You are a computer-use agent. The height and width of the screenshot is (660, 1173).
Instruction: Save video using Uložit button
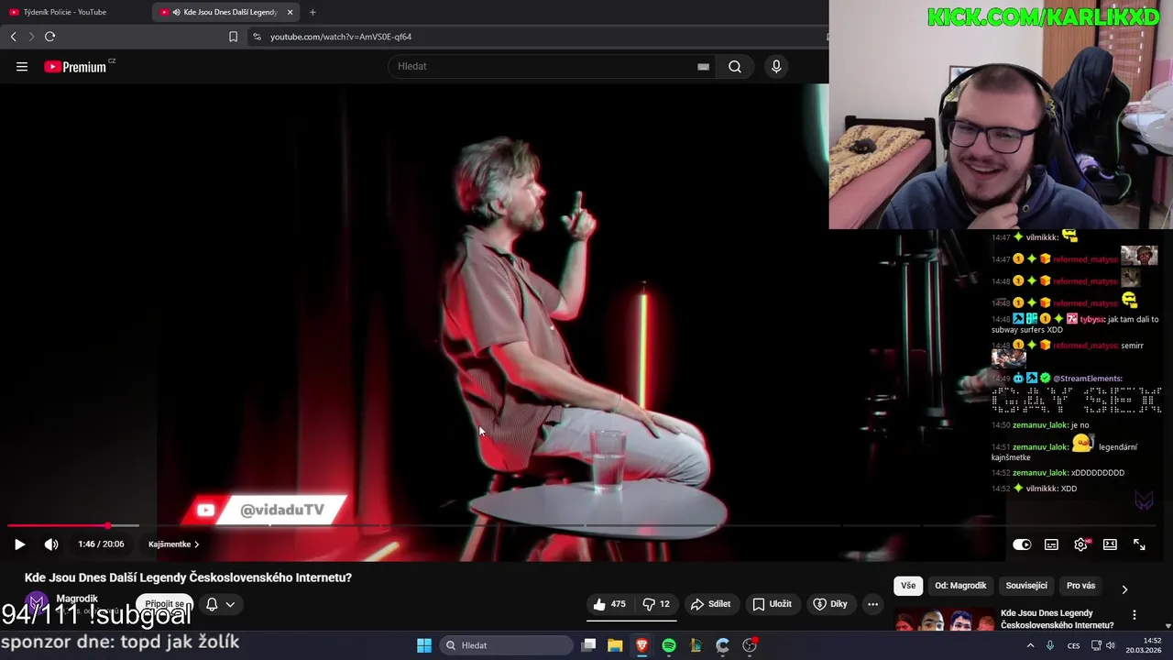772,604
